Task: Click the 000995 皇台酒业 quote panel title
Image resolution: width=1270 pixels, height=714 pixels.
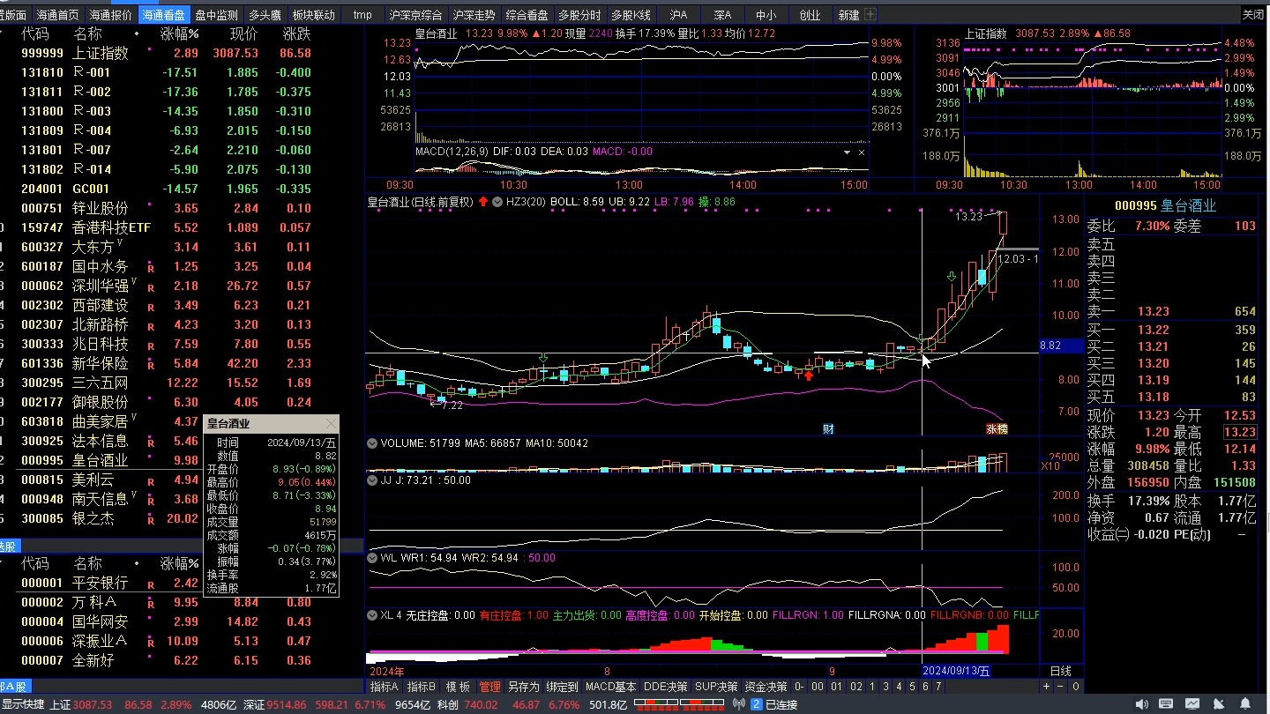Action: pyautogui.click(x=1165, y=205)
